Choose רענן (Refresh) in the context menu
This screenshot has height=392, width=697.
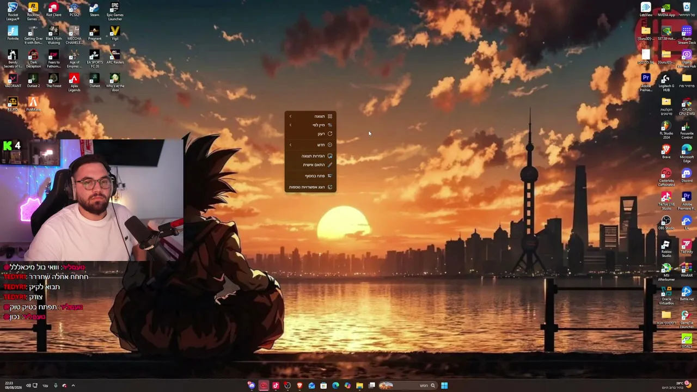[310, 133]
